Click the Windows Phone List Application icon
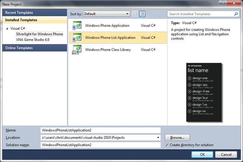 [x=77, y=37]
